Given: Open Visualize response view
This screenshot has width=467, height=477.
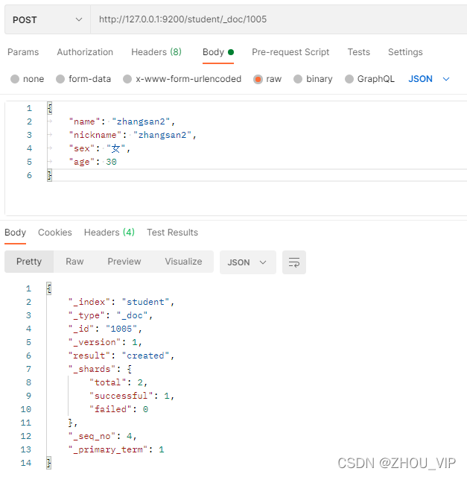Looking at the screenshot, I should pyautogui.click(x=183, y=262).
